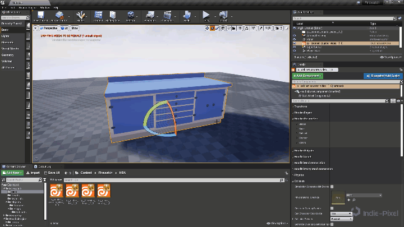This screenshot has height=227, width=404.
Task: Toggle visibility of Player Start actor
Action: [295, 50]
